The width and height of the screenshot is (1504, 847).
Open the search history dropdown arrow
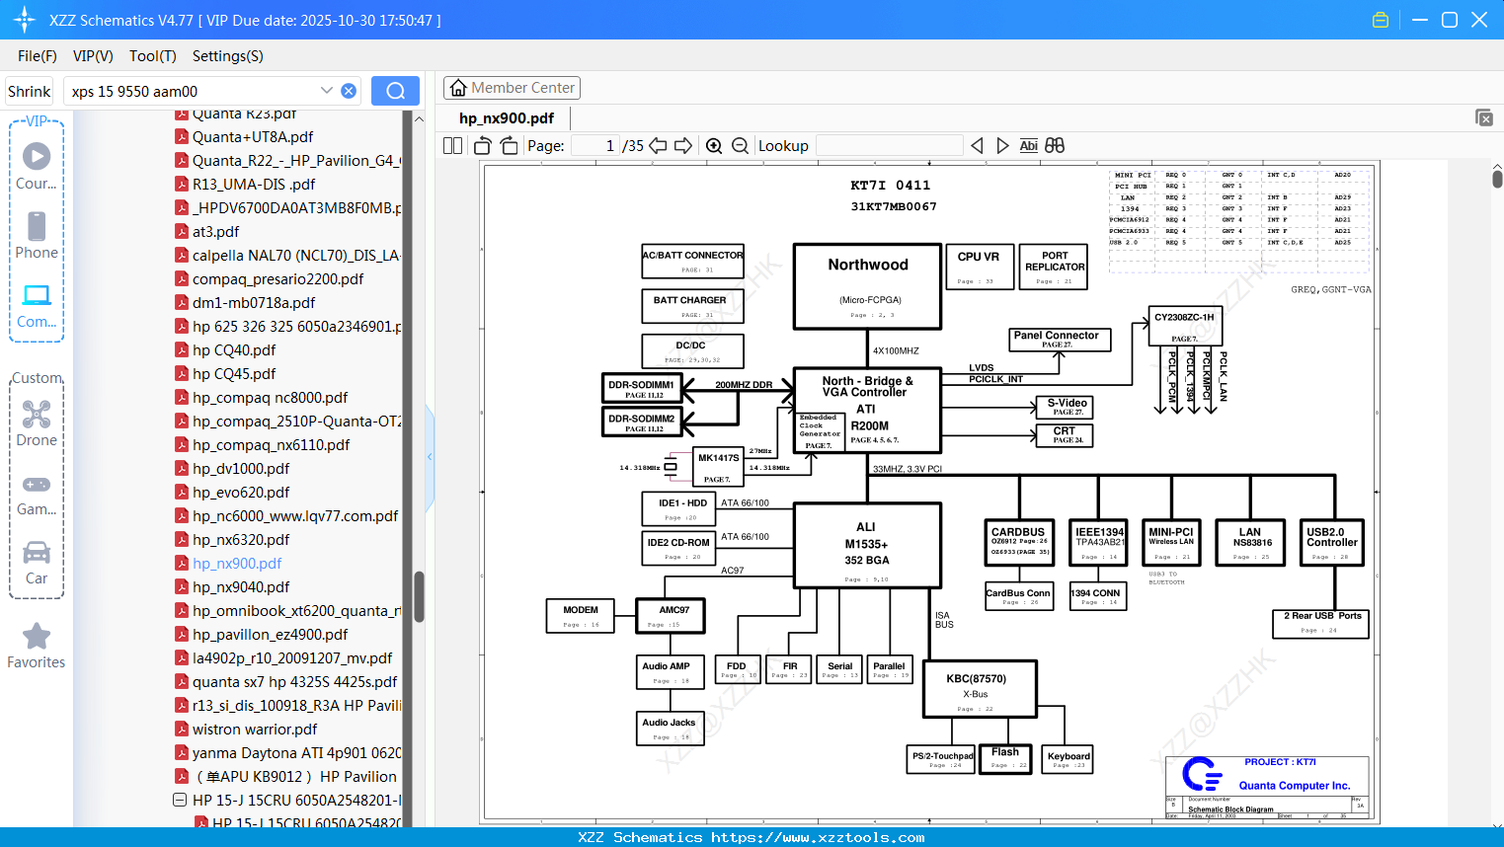(x=327, y=91)
